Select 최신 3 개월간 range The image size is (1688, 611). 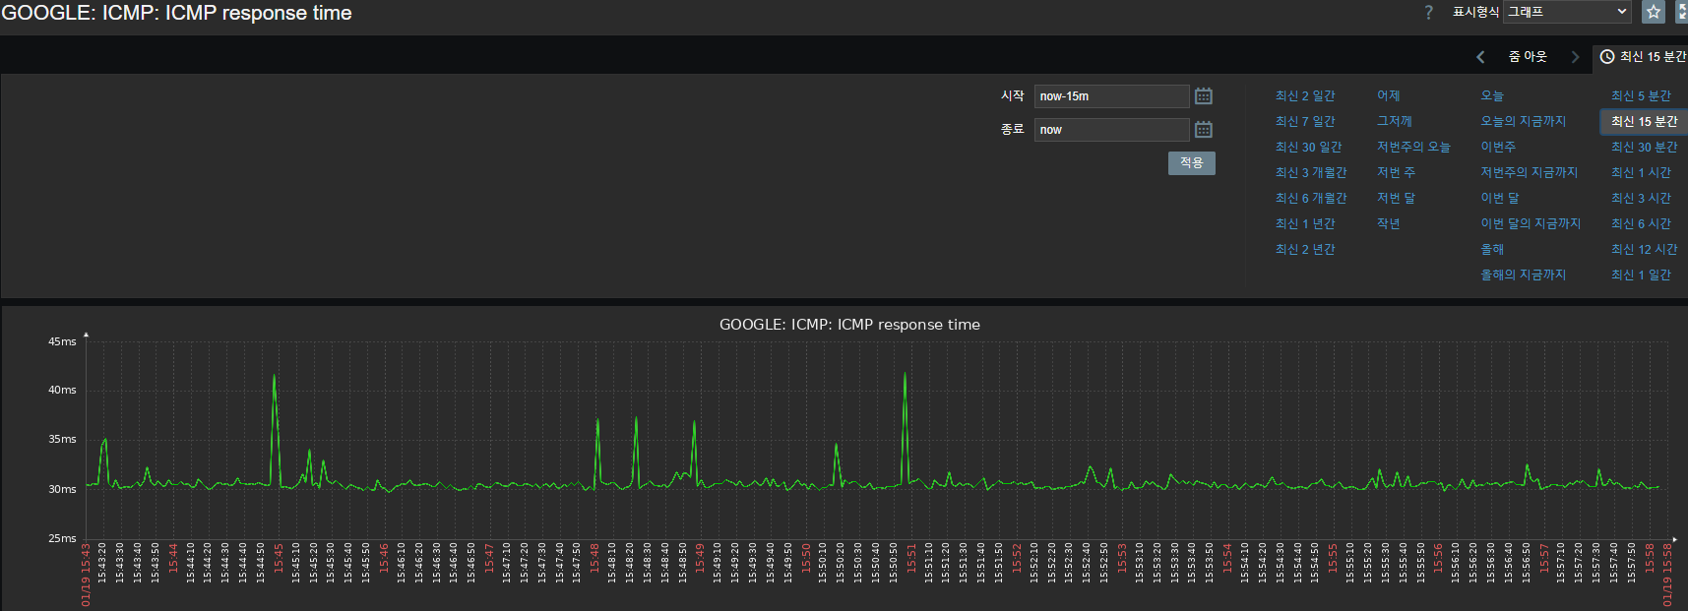coord(1311,173)
